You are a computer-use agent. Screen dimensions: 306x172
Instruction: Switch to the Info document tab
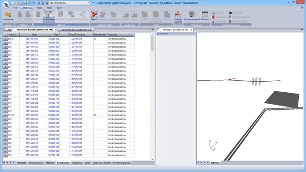[10, 30]
